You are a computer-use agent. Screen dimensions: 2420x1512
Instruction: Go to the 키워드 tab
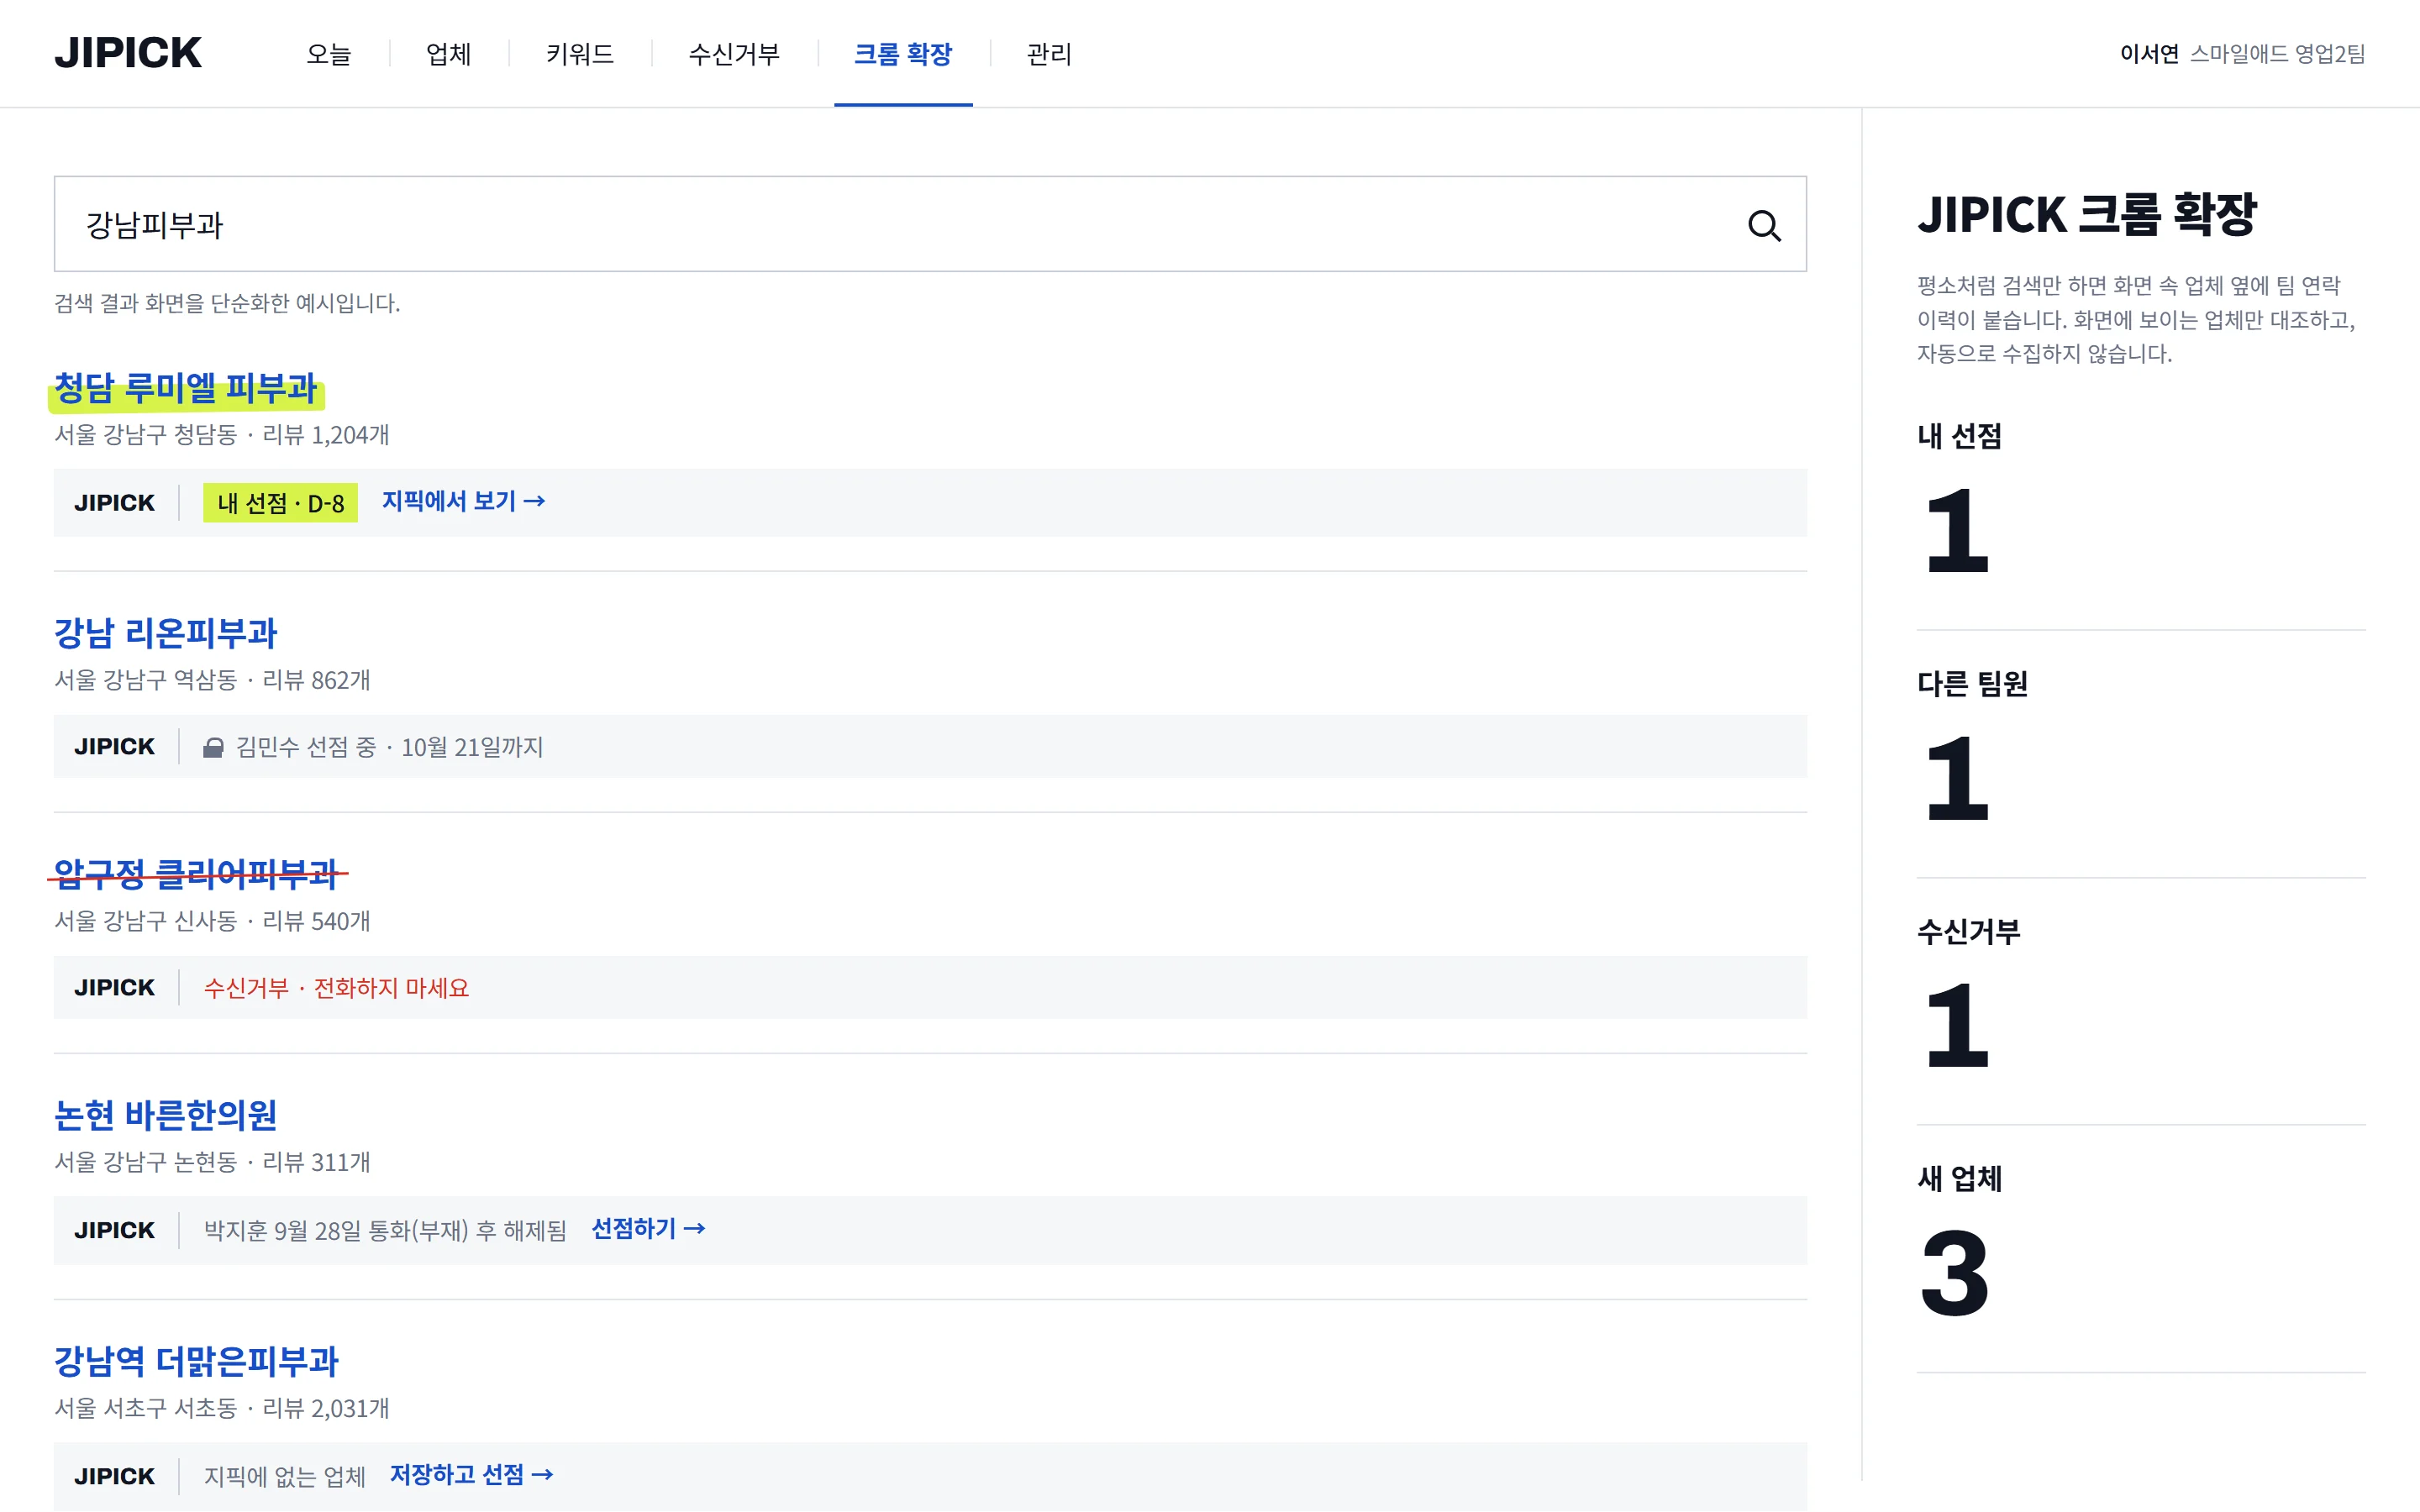coord(580,53)
